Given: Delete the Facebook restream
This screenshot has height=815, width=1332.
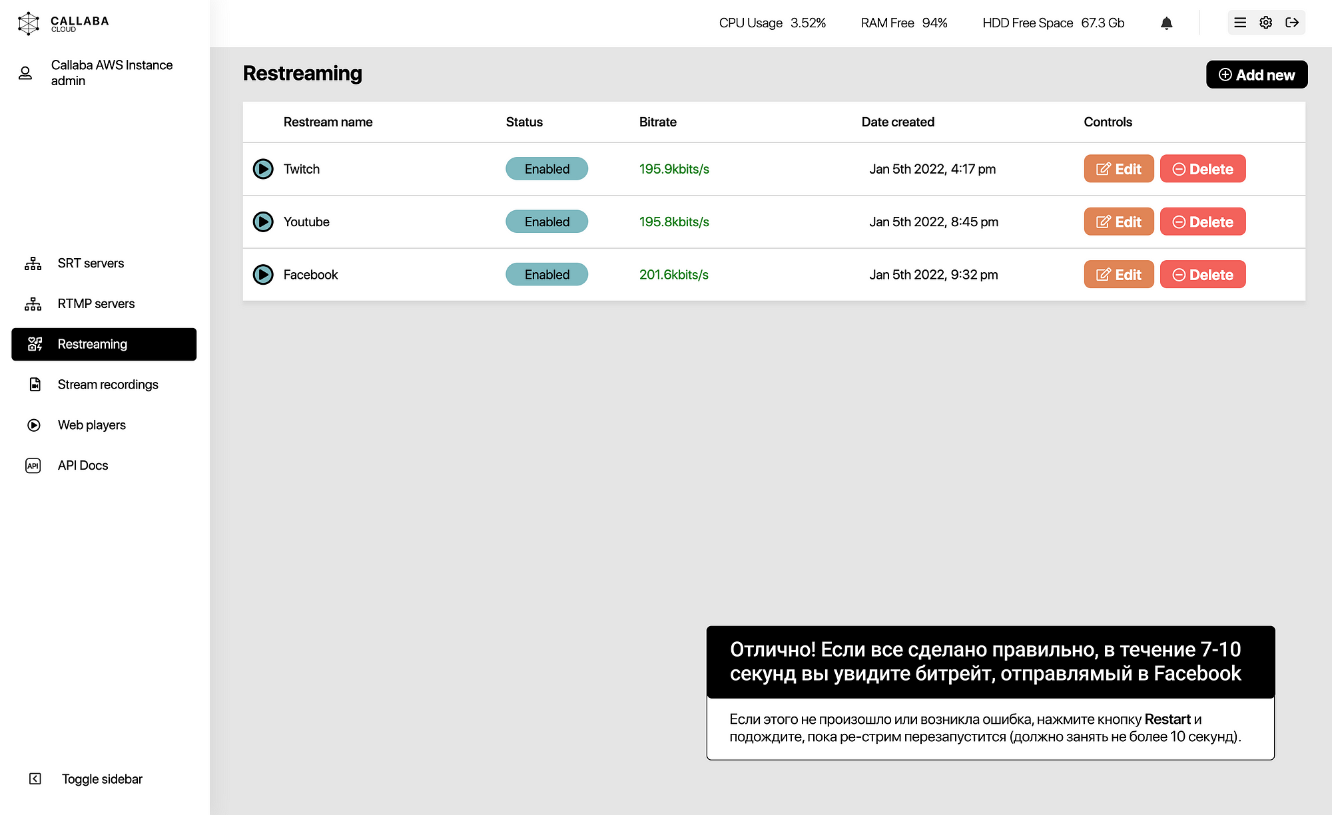Looking at the screenshot, I should (1203, 274).
